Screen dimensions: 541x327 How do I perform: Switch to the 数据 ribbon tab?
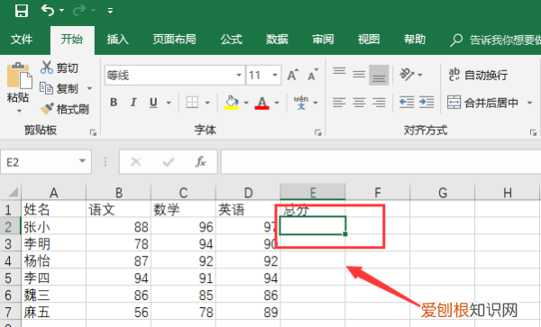tap(277, 40)
